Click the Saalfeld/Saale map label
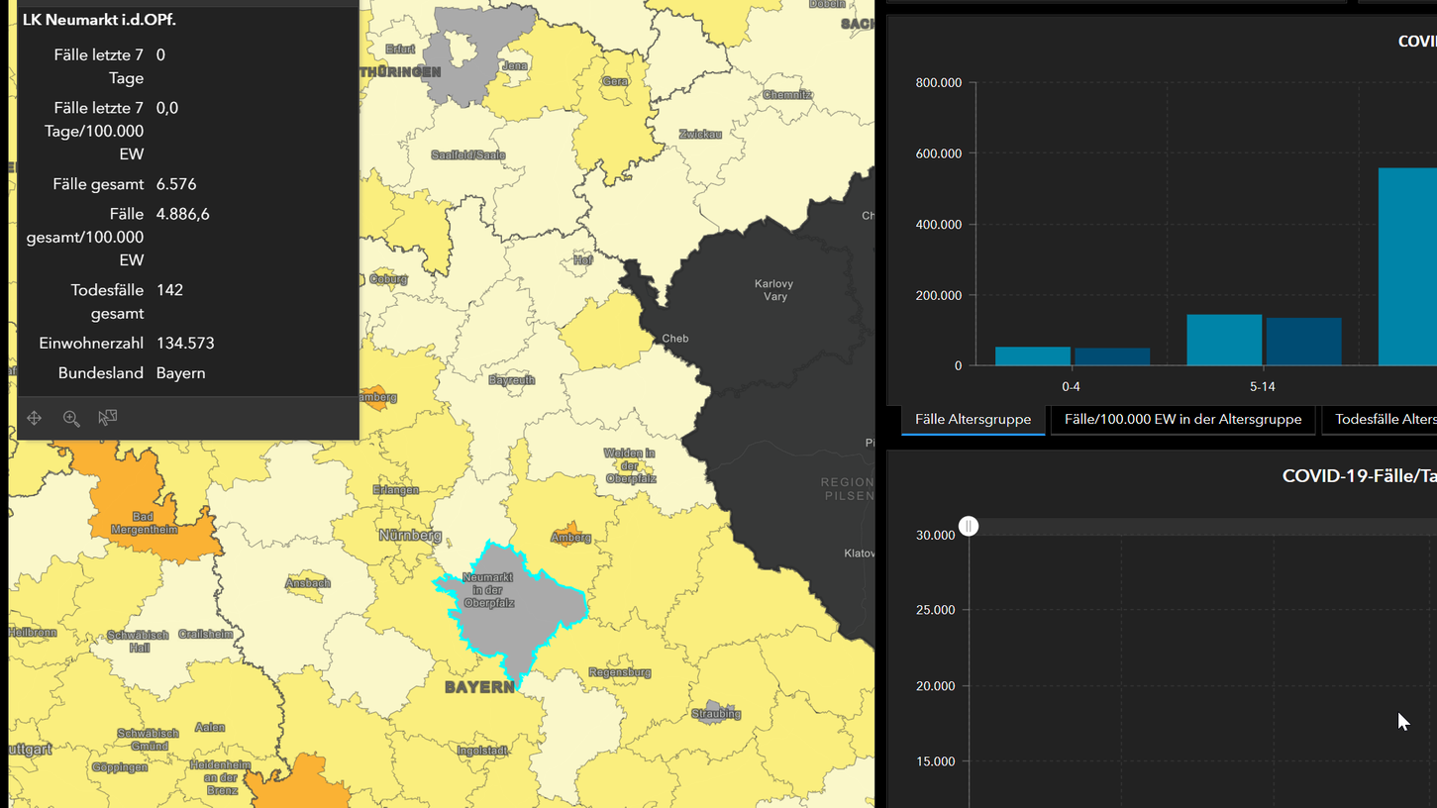Image resolution: width=1437 pixels, height=808 pixels. (468, 154)
